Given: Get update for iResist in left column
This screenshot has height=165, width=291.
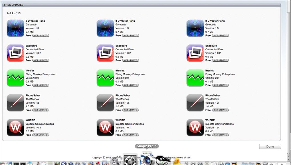Looking at the screenshot, I should tap(41, 85).
